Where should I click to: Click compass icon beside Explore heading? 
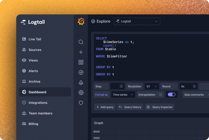pyautogui.click(x=93, y=21)
